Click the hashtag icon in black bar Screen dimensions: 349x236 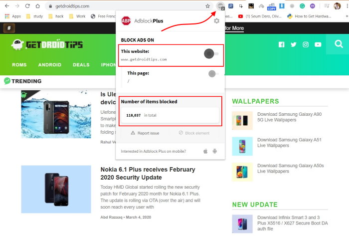(9, 28)
